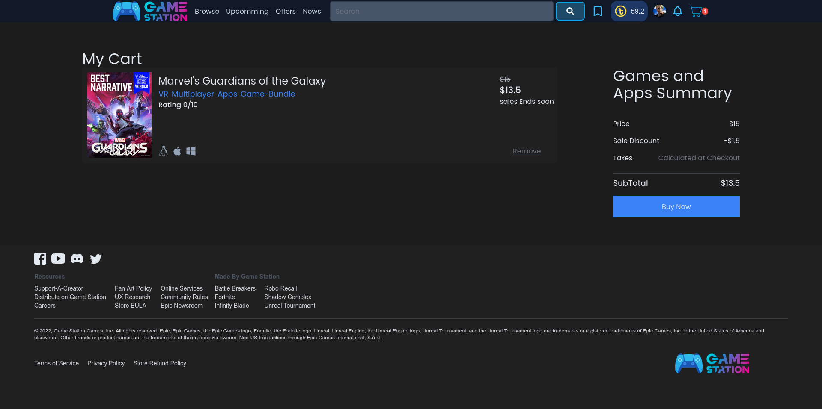Open the bookmarks wishlist icon
822x409 pixels.
click(597, 11)
